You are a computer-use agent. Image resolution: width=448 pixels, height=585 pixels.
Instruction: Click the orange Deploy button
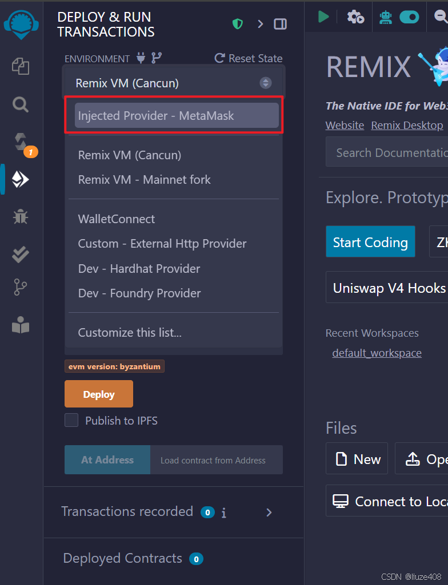[99, 394]
